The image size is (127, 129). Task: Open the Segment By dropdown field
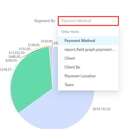[88, 21]
